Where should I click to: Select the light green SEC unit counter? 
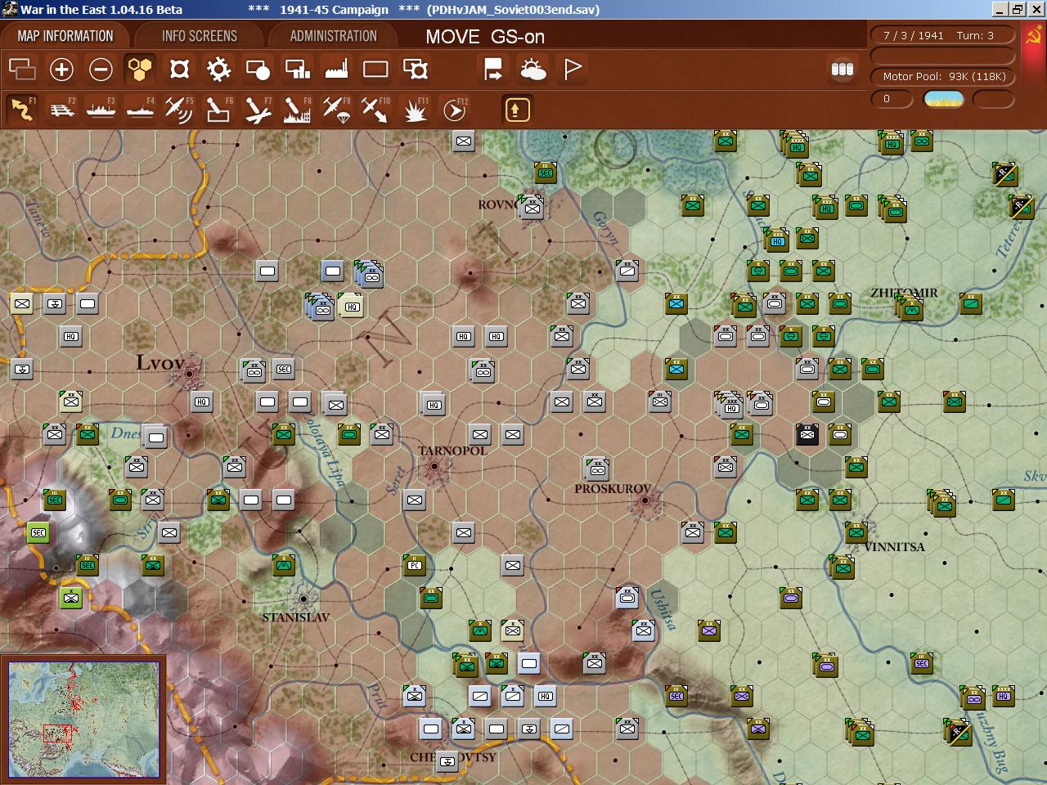[38, 532]
